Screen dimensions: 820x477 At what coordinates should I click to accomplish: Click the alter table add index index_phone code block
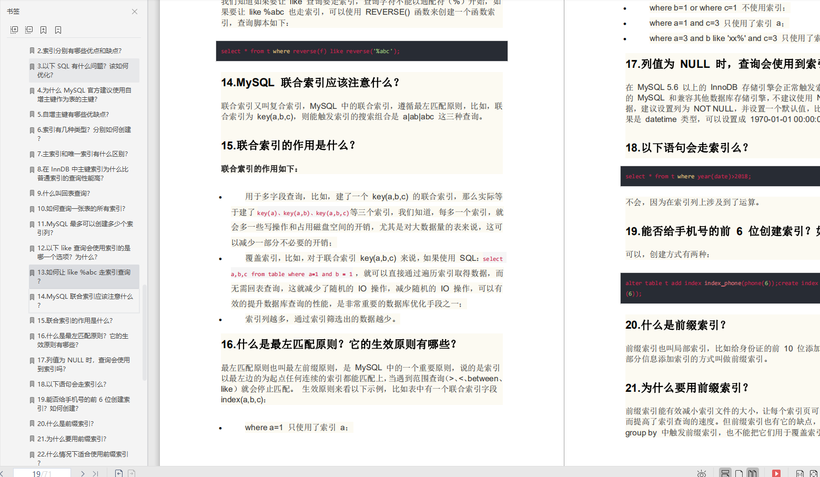(720, 288)
